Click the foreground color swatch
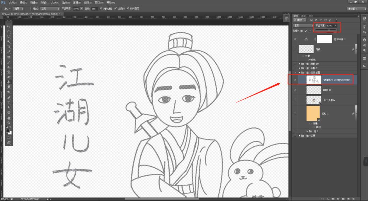Screen dimensions: 368x201 (x=7, y=130)
